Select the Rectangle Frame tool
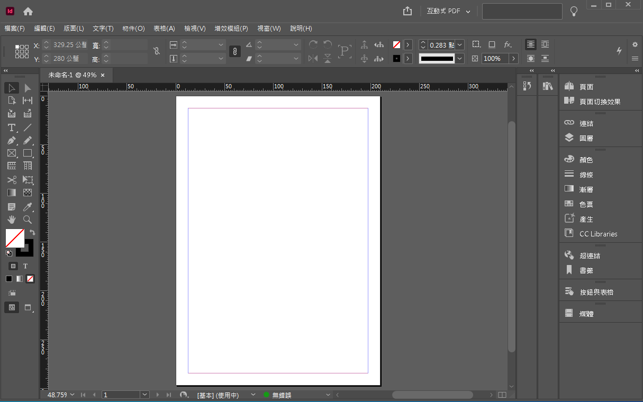 click(x=12, y=153)
